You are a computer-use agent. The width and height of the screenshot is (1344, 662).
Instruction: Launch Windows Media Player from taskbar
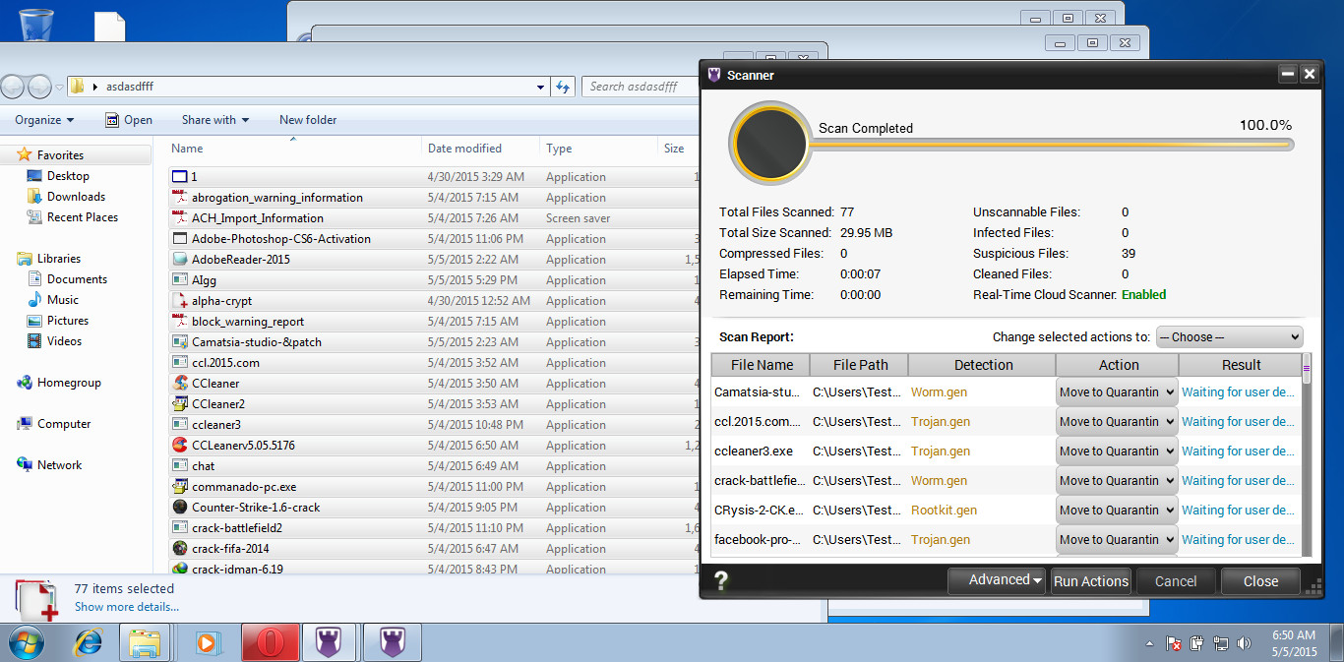(208, 642)
